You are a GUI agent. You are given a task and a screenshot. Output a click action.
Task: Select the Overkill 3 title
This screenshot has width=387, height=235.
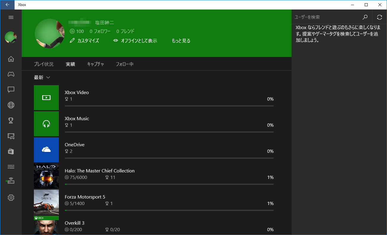(75, 223)
